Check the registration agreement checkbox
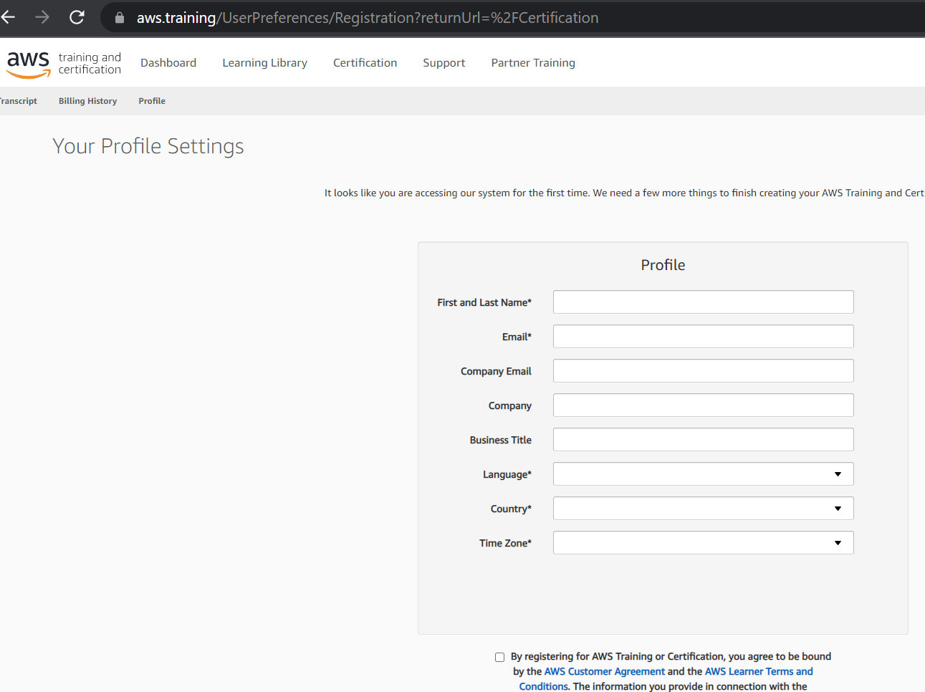Viewport: 925px width, 692px height. click(x=499, y=657)
